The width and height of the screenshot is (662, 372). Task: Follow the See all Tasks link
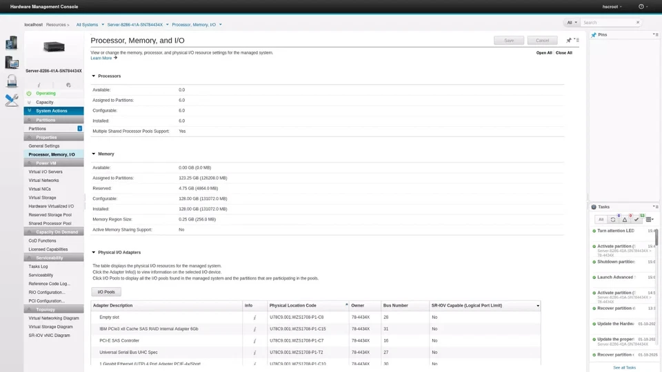click(624, 367)
